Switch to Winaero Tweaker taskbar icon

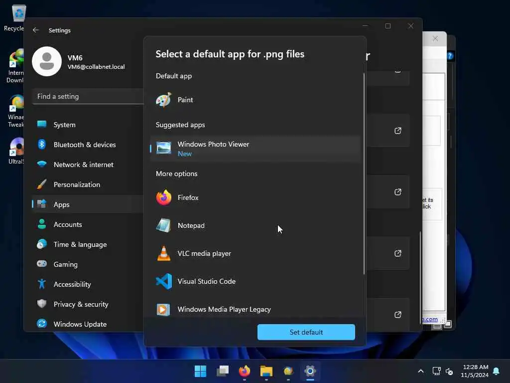pyautogui.click(x=288, y=371)
